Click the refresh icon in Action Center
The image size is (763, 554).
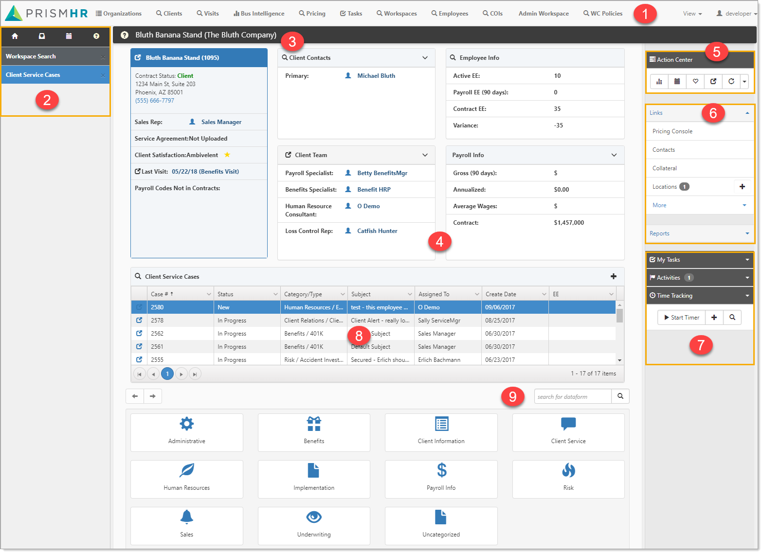(x=731, y=81)
